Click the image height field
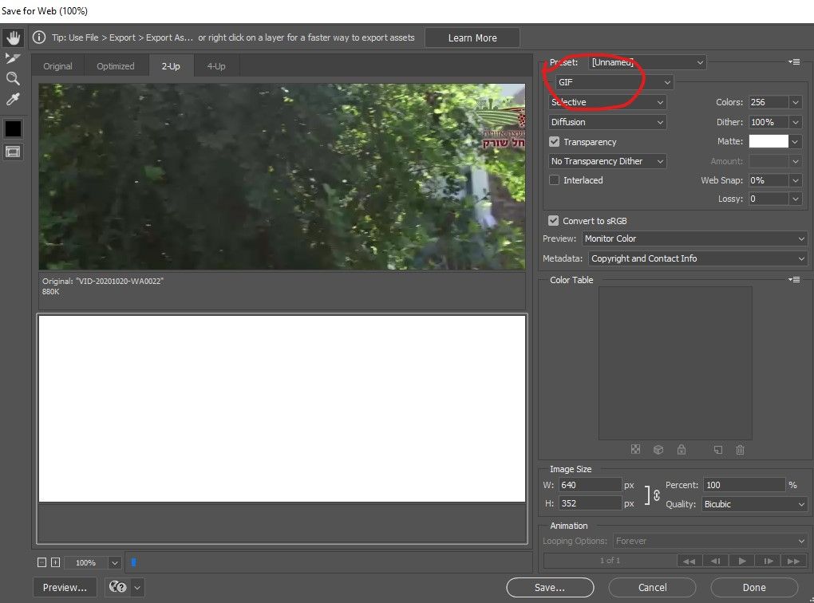This screenshot has height=603, width=814. [x=590, y=503]
